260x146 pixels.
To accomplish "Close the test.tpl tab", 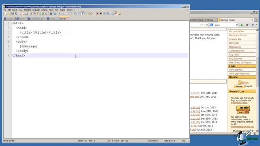I will click(67, 19).
